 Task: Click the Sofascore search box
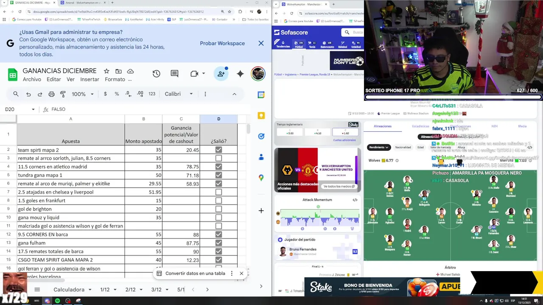point(353,32)
